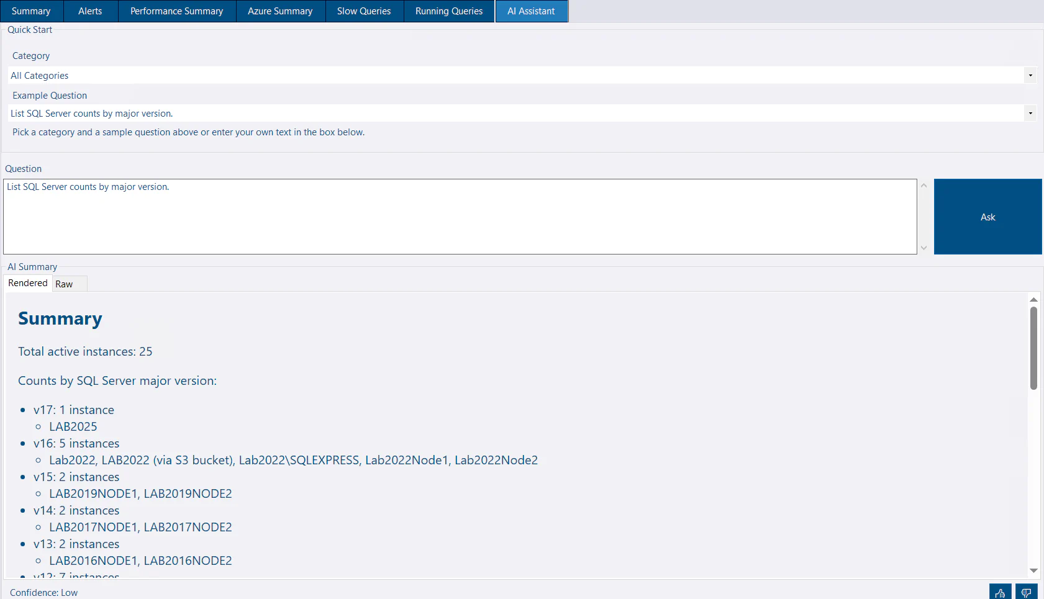The height and width of the screenshot is (599, 1044).
Task: Show the Running Queries tab
Action: pos(449,11)
